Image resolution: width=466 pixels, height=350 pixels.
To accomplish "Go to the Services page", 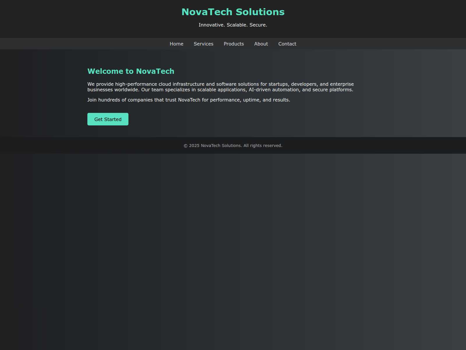I will click(204, 44).
